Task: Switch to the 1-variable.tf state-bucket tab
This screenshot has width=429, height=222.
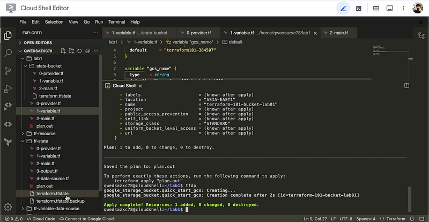Action: click(x=139, y=33)
